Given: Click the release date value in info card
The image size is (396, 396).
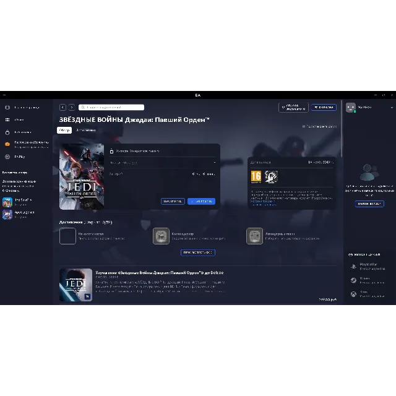Looking at the screenshot, I should [321, 162].
